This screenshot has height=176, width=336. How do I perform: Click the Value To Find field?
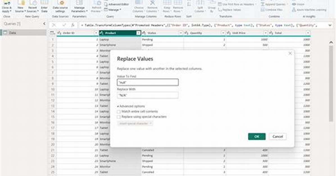(148, 82)
